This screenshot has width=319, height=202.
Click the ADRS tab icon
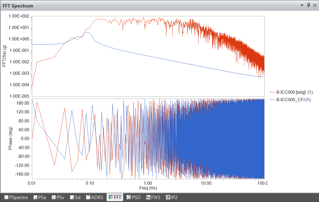click(88, 197)
